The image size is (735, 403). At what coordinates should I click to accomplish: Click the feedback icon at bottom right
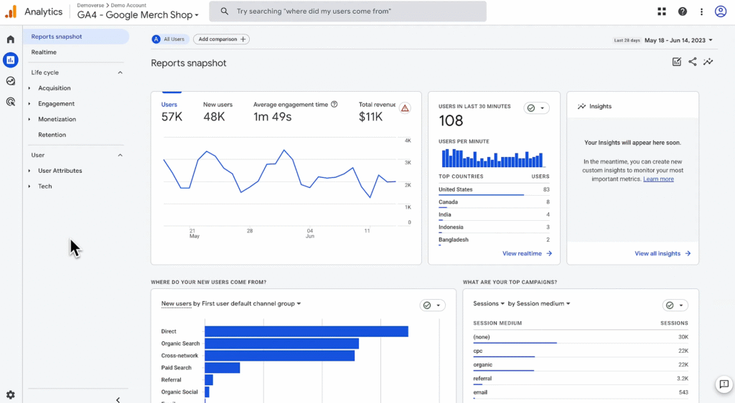[x=724, y=384]
